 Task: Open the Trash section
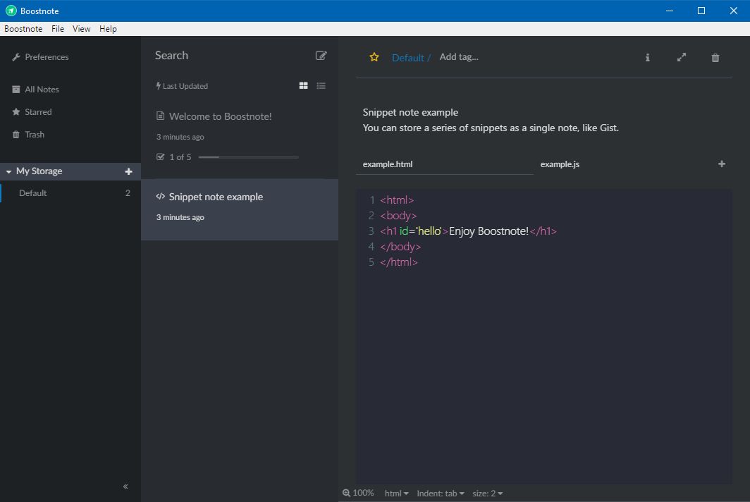click(x=27, y=135)
